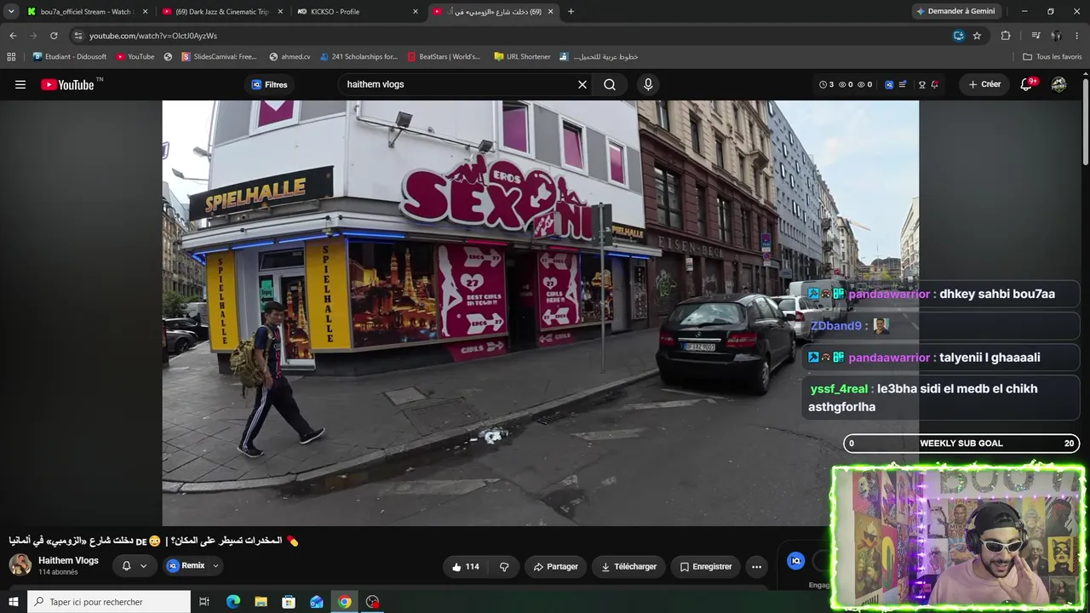1090x613 pixels.
Task: Click the trophy icon in extension bar
Action: 921,84
